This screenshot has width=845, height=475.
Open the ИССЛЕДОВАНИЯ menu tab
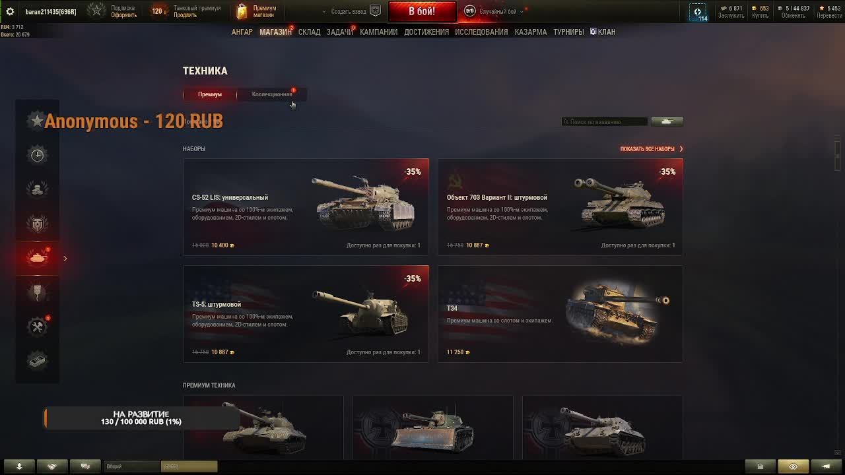481,32
